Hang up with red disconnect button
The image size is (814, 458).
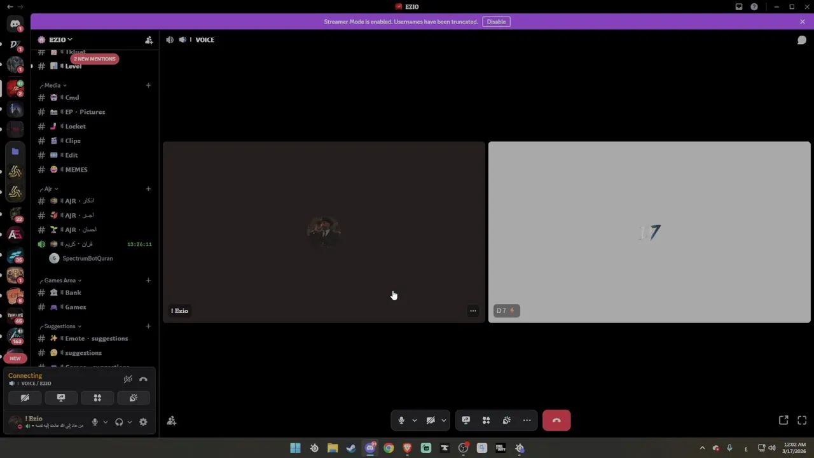click(556, 420)
